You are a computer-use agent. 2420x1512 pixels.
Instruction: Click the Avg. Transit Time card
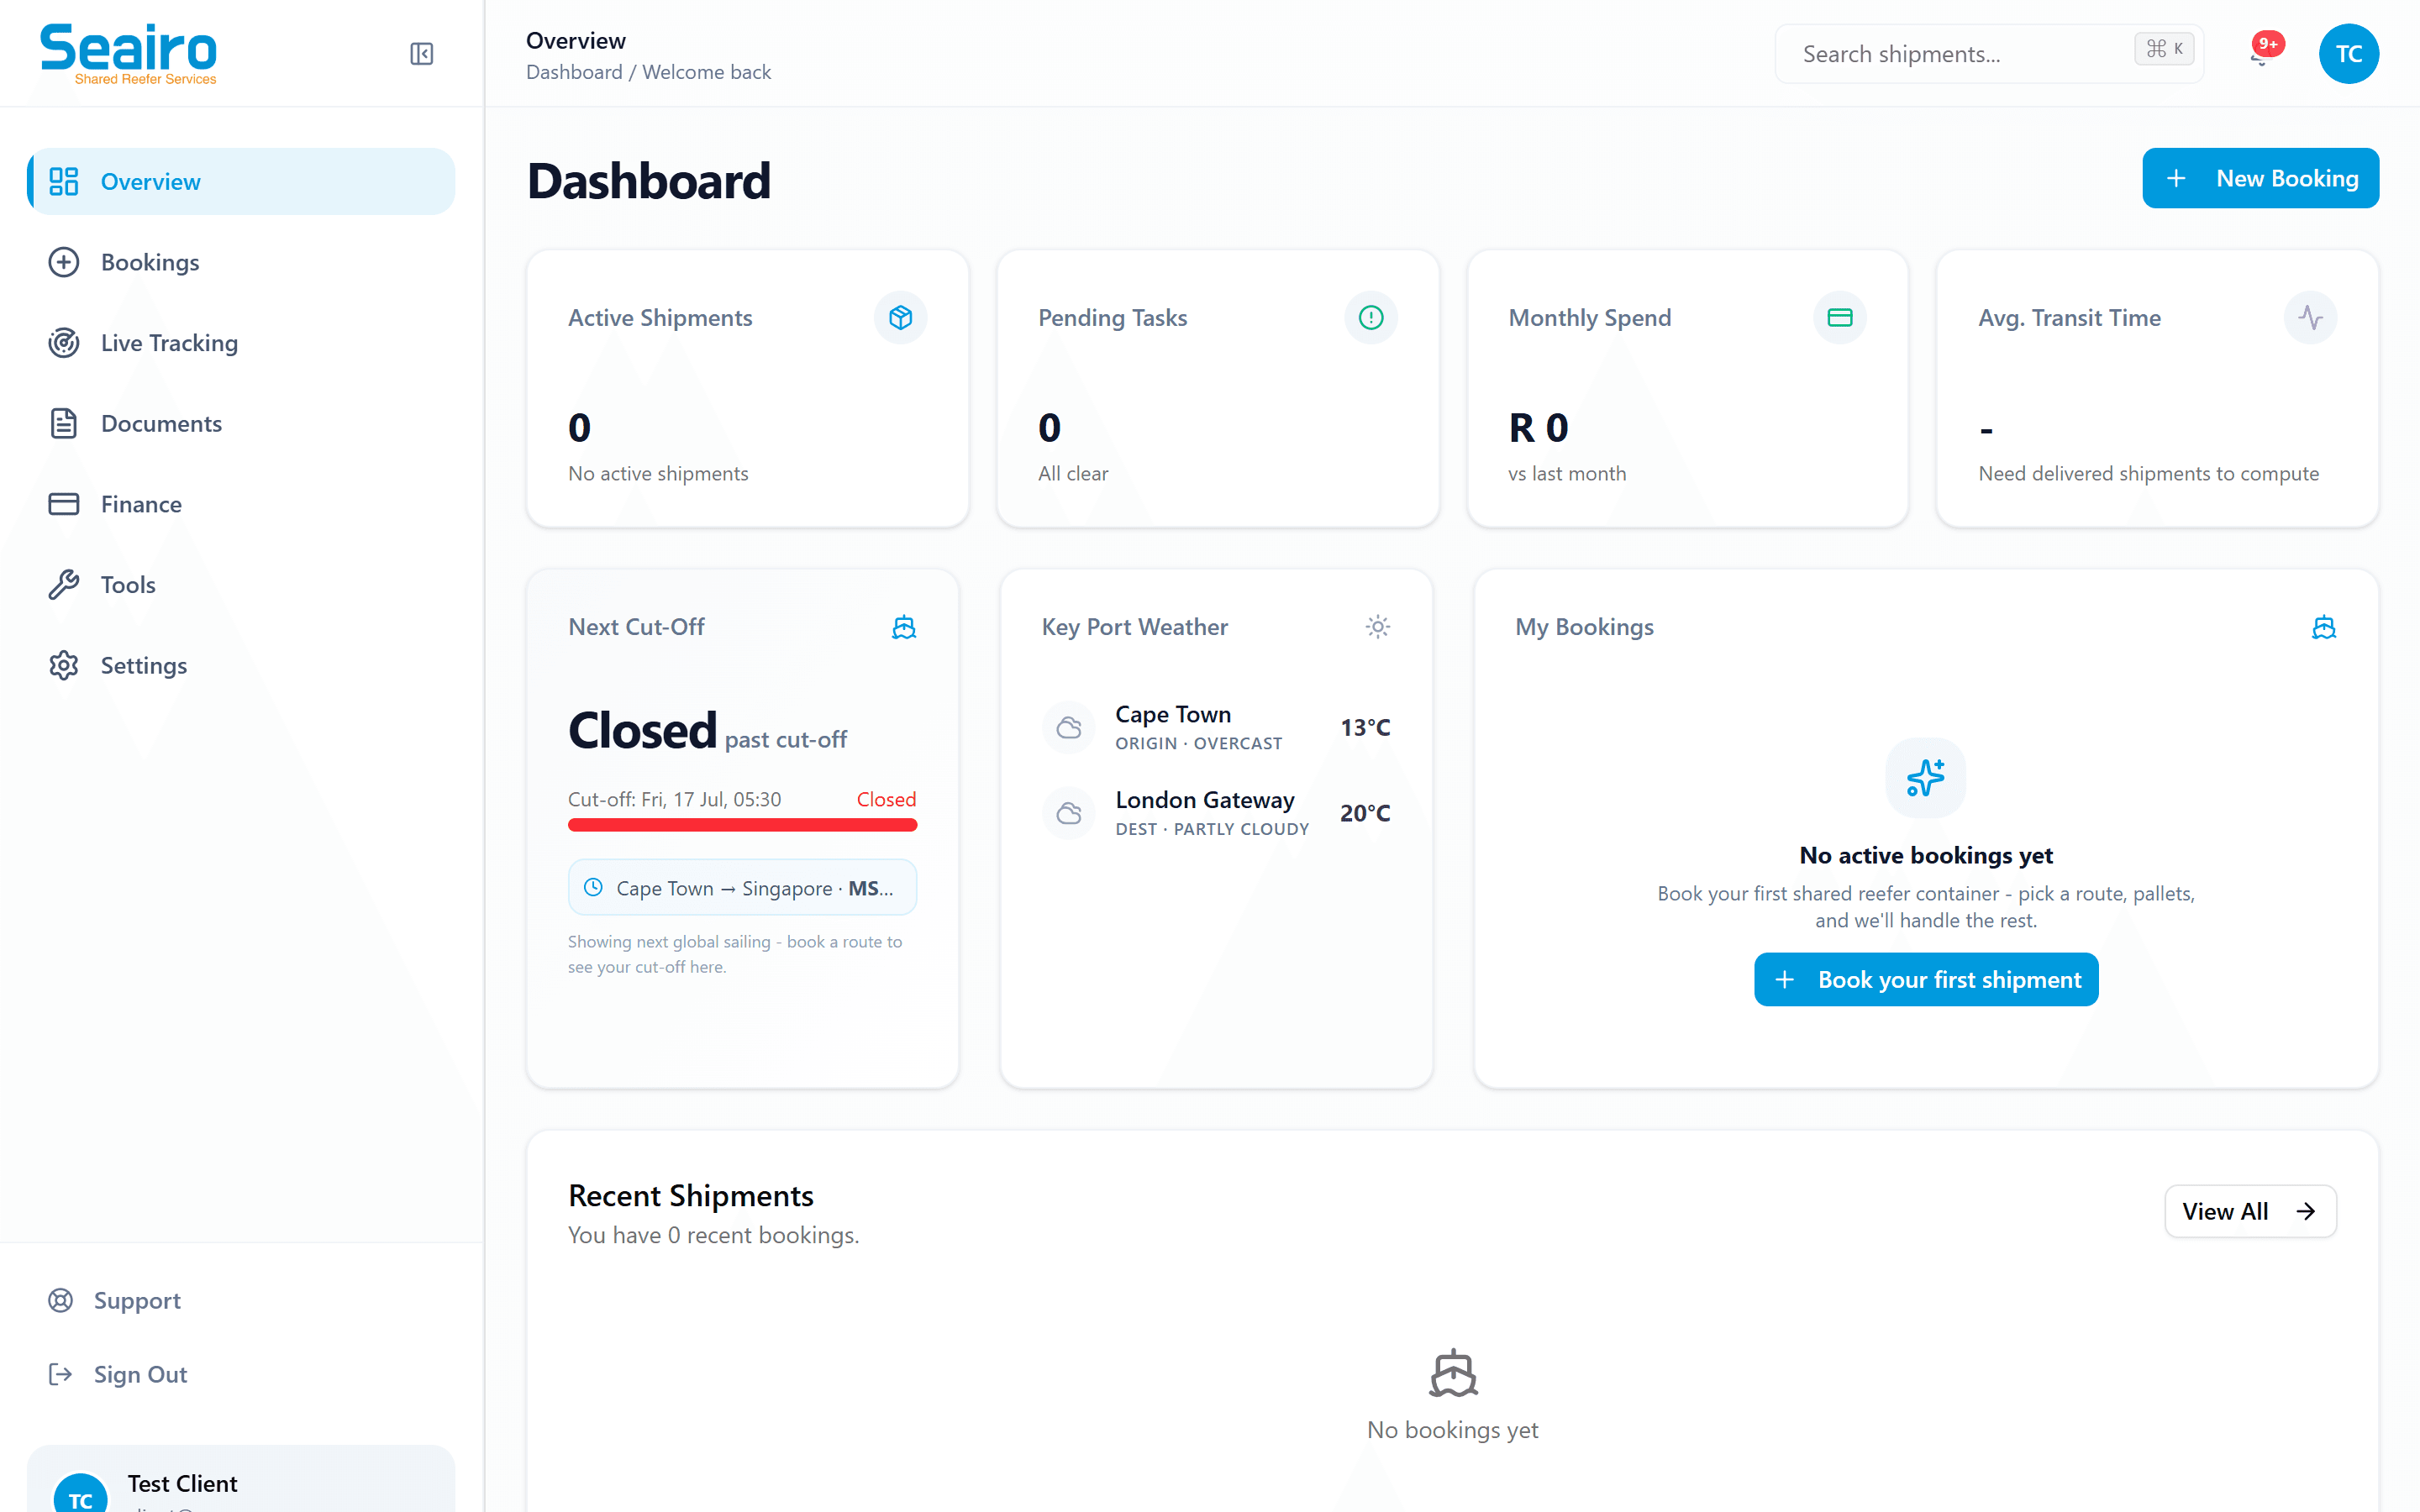[x=2158, y=388]
